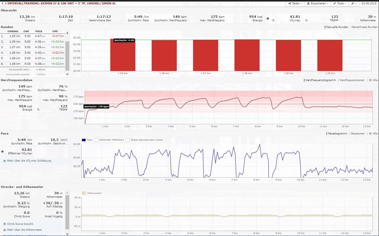Click the VO2max help question mark icon
The width and height of the screenshot is (379, 236).
point(273,20)
